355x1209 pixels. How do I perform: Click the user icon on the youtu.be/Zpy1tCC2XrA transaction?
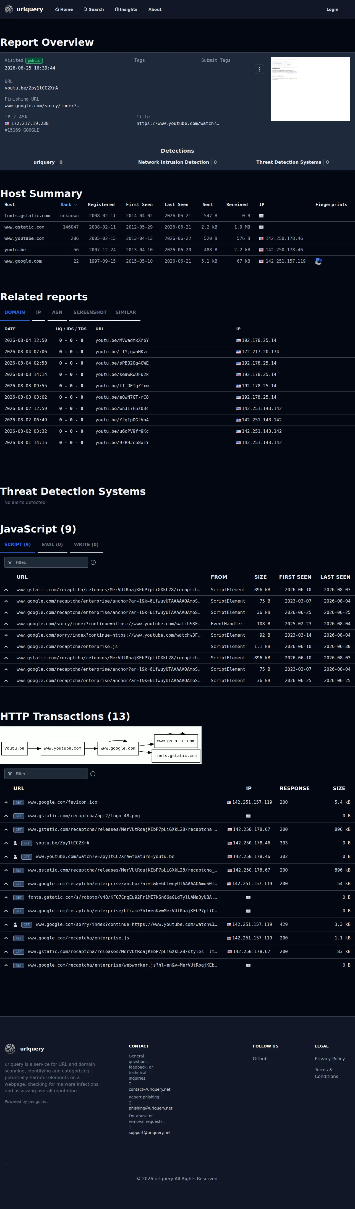(15, 843)
